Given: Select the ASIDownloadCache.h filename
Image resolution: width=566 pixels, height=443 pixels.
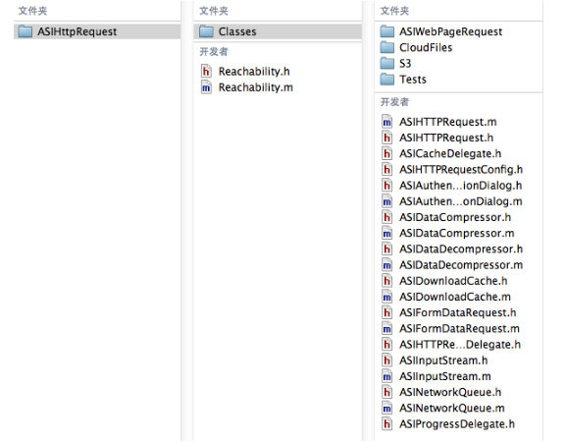Looking at the screenshot, I should point(453,281).
